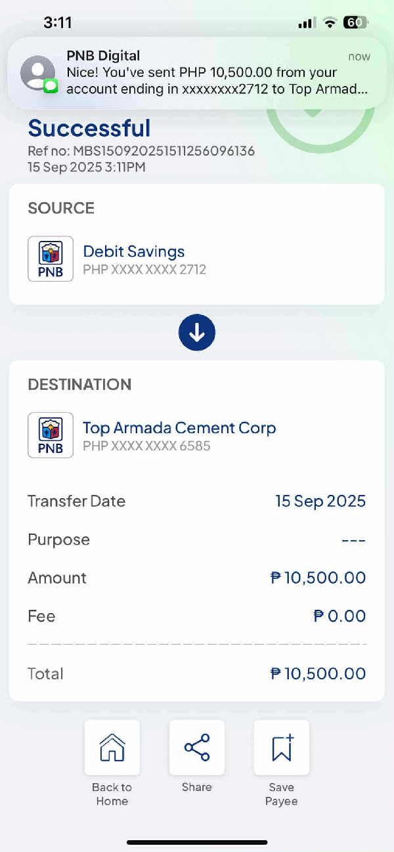This screenshot has width=394, height=852.
Task: Tap the reference number text
Action: (x=141, y=152)
